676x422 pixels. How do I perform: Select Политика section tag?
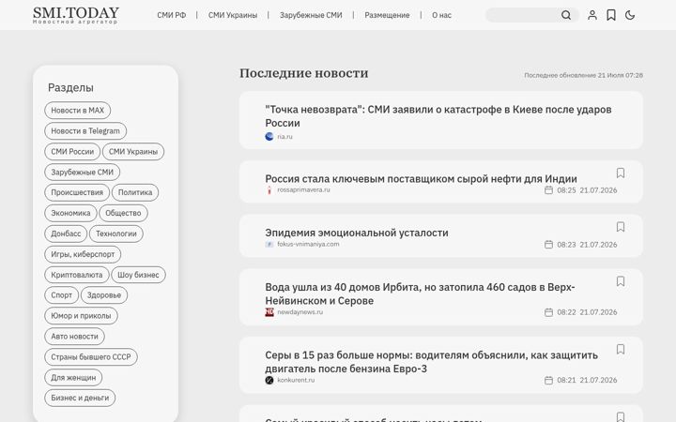click(135, 192)
